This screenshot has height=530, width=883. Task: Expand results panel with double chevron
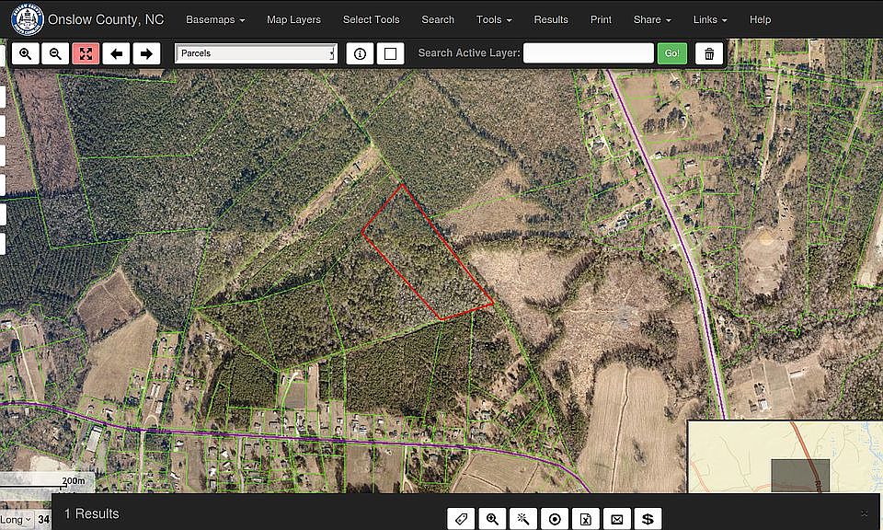coord(865,513)
